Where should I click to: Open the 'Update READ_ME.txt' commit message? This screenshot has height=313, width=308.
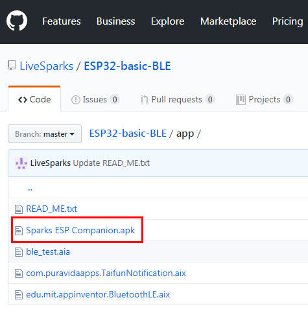[x=112, y=163]
